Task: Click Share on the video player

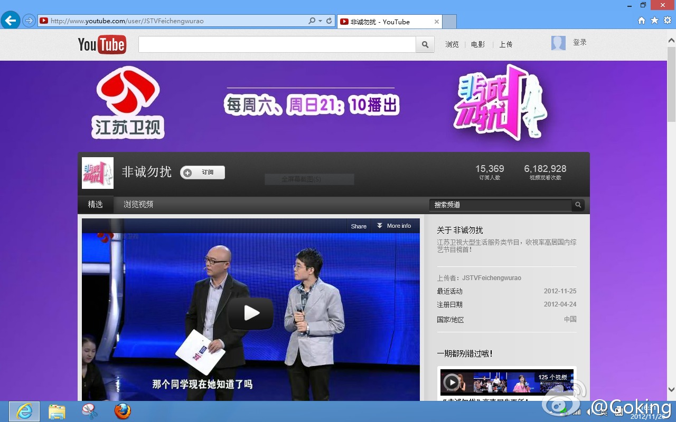Action: pyautogui.click(x=359, y=226)
